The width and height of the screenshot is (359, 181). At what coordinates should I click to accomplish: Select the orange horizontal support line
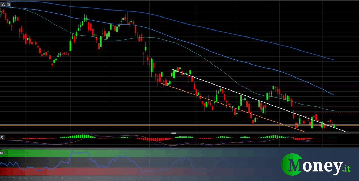pyautogui.click(x=105, y=125)
